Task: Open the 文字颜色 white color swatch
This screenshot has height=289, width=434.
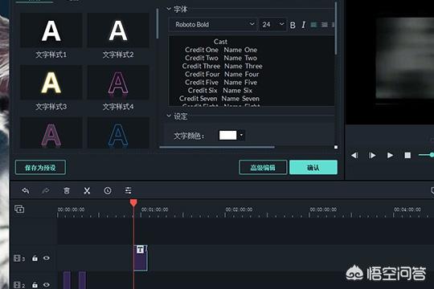Action: pyautogui.click(x=227, y=135)
